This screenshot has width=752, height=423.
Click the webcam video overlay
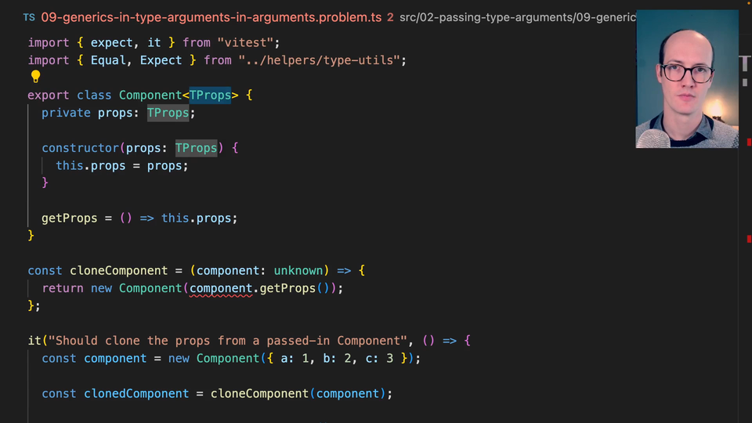point(686,79)
